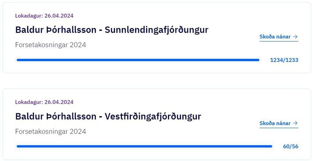Select the 60/56 signature count
This screenshot has height=161, width=313.
291,147
